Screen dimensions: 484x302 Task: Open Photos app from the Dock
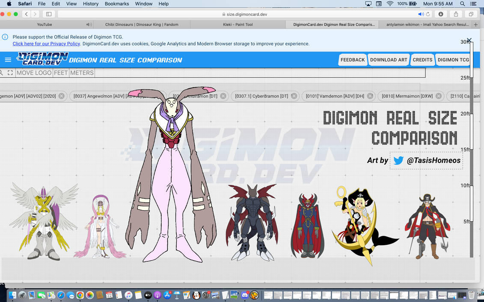[90, 295]
